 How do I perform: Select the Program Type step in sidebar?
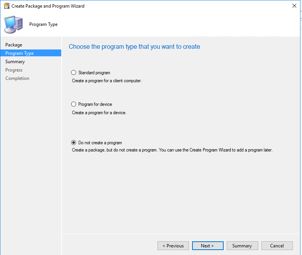tap(19, 53)
